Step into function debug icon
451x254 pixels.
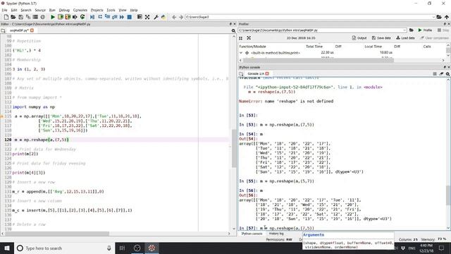point(107,17)
